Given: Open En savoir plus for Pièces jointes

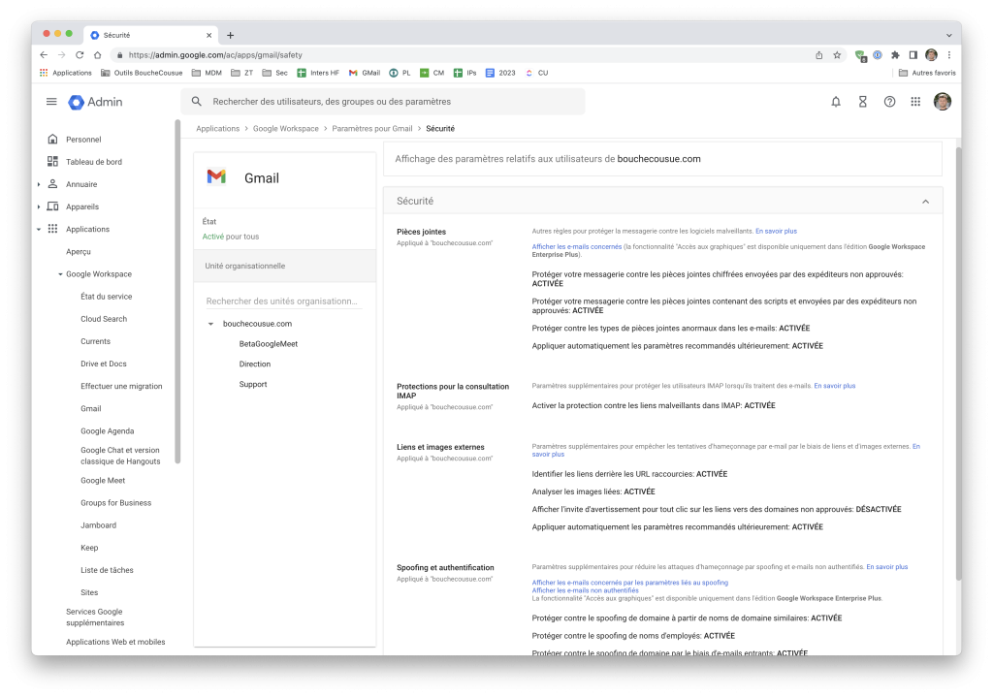Looking at the screenshot, I should [777, 232].
